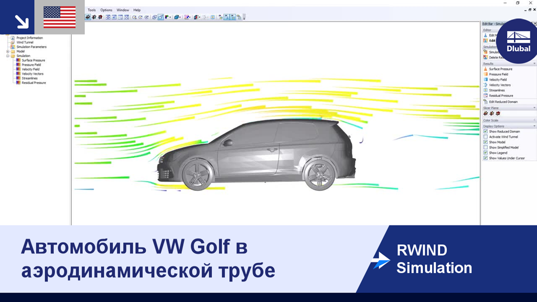Select Pressure Field in navigator tree
The width and height of the screenshot is (537, 302).
tap(31, 64)
